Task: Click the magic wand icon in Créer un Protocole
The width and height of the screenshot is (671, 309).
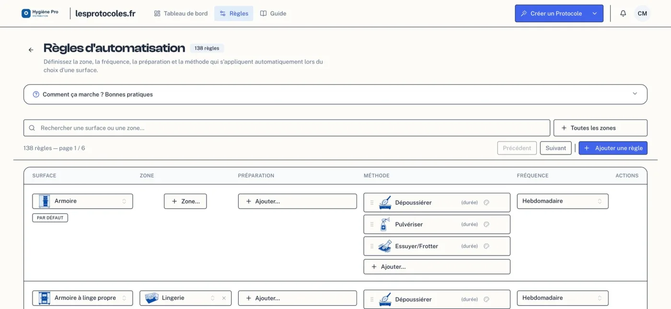Action: pyautogui.click(x=524, y=13)
